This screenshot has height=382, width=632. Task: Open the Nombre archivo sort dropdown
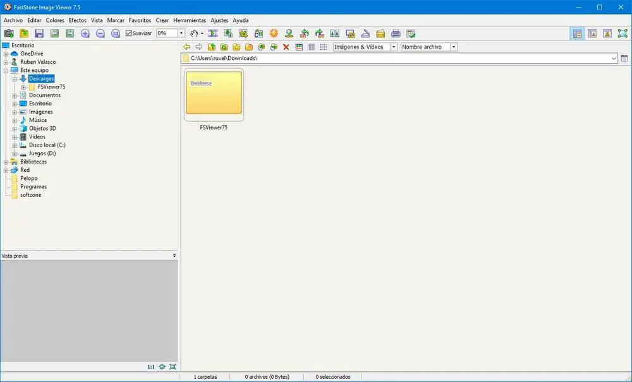453,47
